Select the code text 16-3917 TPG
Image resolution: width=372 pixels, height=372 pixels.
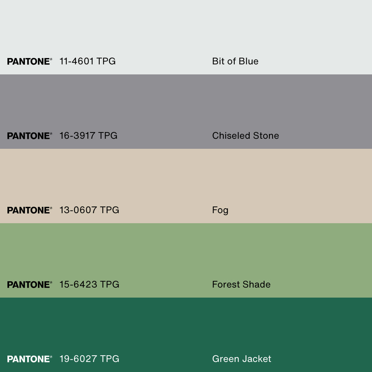coord(88,136)
